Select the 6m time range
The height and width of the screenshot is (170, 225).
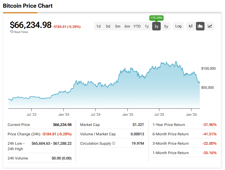pos(127,26)
